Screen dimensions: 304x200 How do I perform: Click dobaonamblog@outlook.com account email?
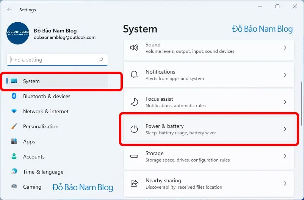[x=64, y=37]
